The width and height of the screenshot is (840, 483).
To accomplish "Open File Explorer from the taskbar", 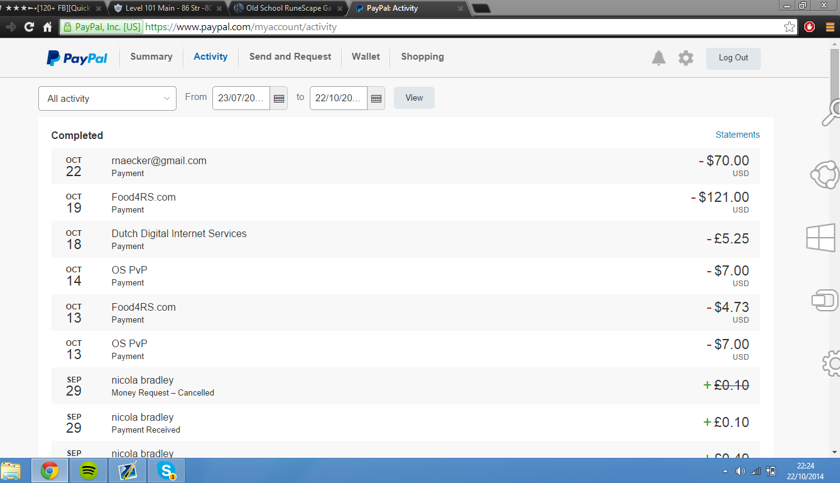I will (11, 470).
